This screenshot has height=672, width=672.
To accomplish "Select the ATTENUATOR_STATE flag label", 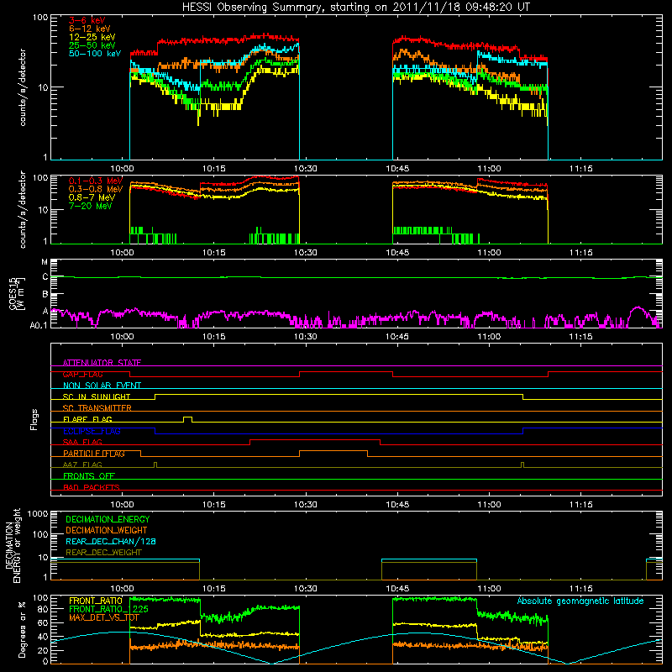I will [102, 363].
